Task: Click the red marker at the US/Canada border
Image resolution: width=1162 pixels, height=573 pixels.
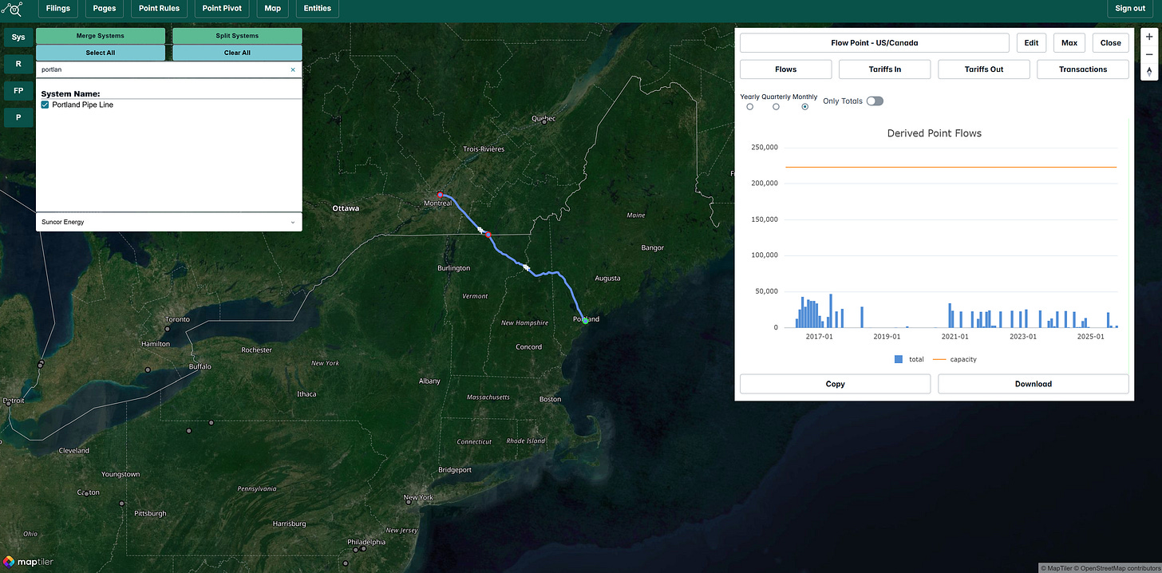Action: tap(488, 235)
